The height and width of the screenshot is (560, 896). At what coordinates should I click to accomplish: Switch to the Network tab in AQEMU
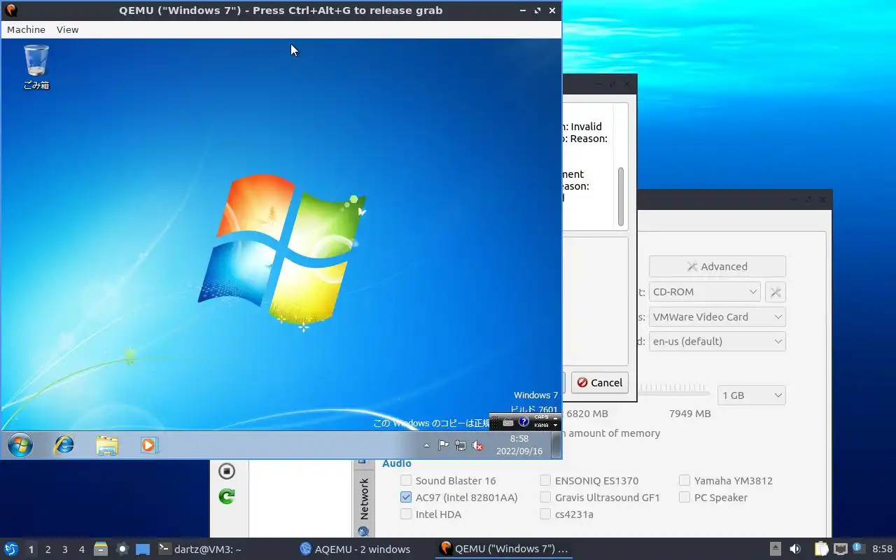coord(363,504)
